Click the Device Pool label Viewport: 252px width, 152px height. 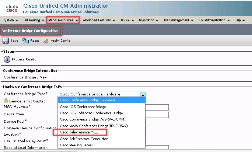tap(15, 121)
